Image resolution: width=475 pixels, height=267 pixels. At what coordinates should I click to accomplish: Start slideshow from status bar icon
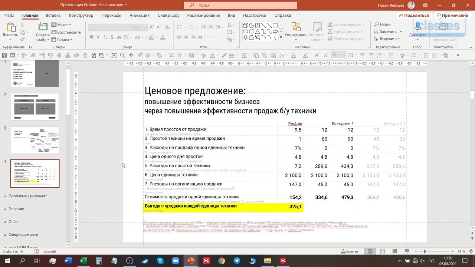[407, 251]
